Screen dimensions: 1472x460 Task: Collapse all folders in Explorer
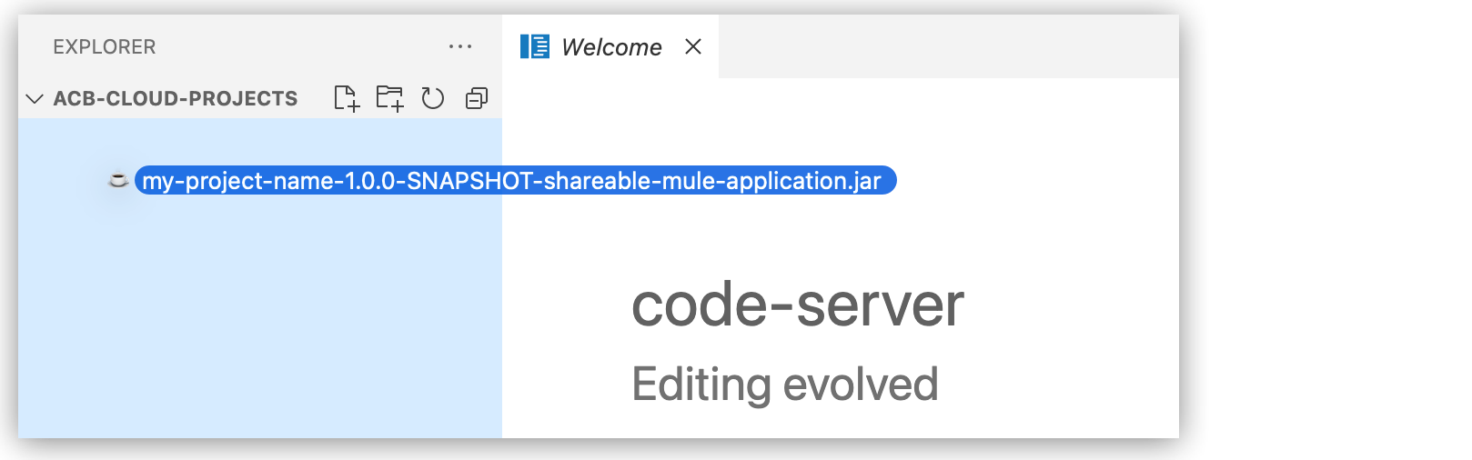tap(477, 98)
